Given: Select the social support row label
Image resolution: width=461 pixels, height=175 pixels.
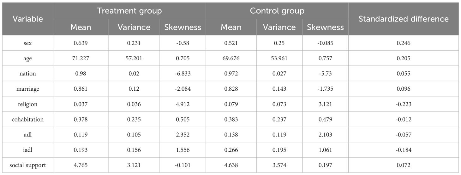Looking at the screenshot, I should click(x=27, y=165).
